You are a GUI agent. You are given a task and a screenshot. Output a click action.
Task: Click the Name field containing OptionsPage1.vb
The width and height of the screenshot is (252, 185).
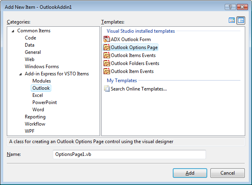[129, 154]
